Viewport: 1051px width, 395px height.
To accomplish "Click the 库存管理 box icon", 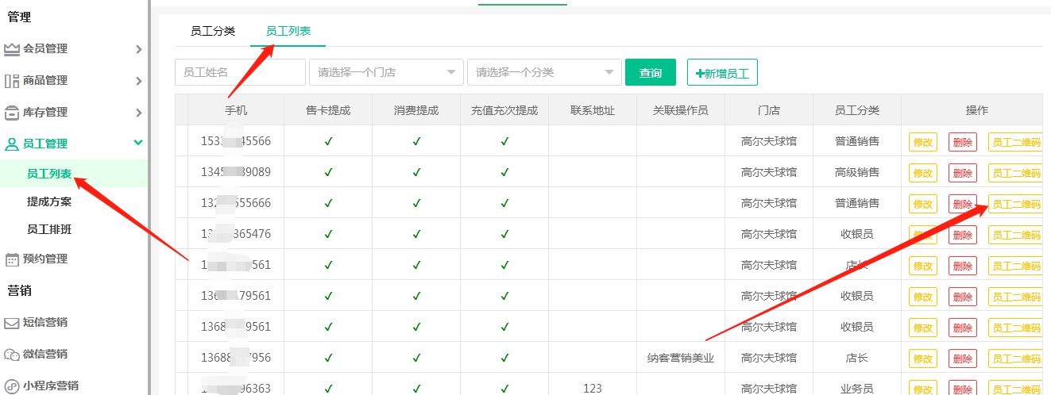I will pos(12,113).
